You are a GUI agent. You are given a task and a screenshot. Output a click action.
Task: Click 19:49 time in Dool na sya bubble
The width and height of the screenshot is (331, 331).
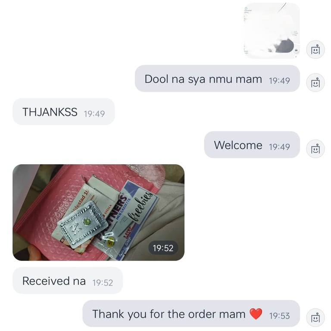tap(279, 81)
